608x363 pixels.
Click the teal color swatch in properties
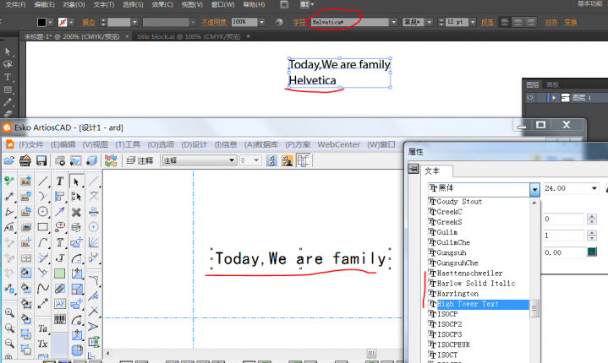[591, 252]
